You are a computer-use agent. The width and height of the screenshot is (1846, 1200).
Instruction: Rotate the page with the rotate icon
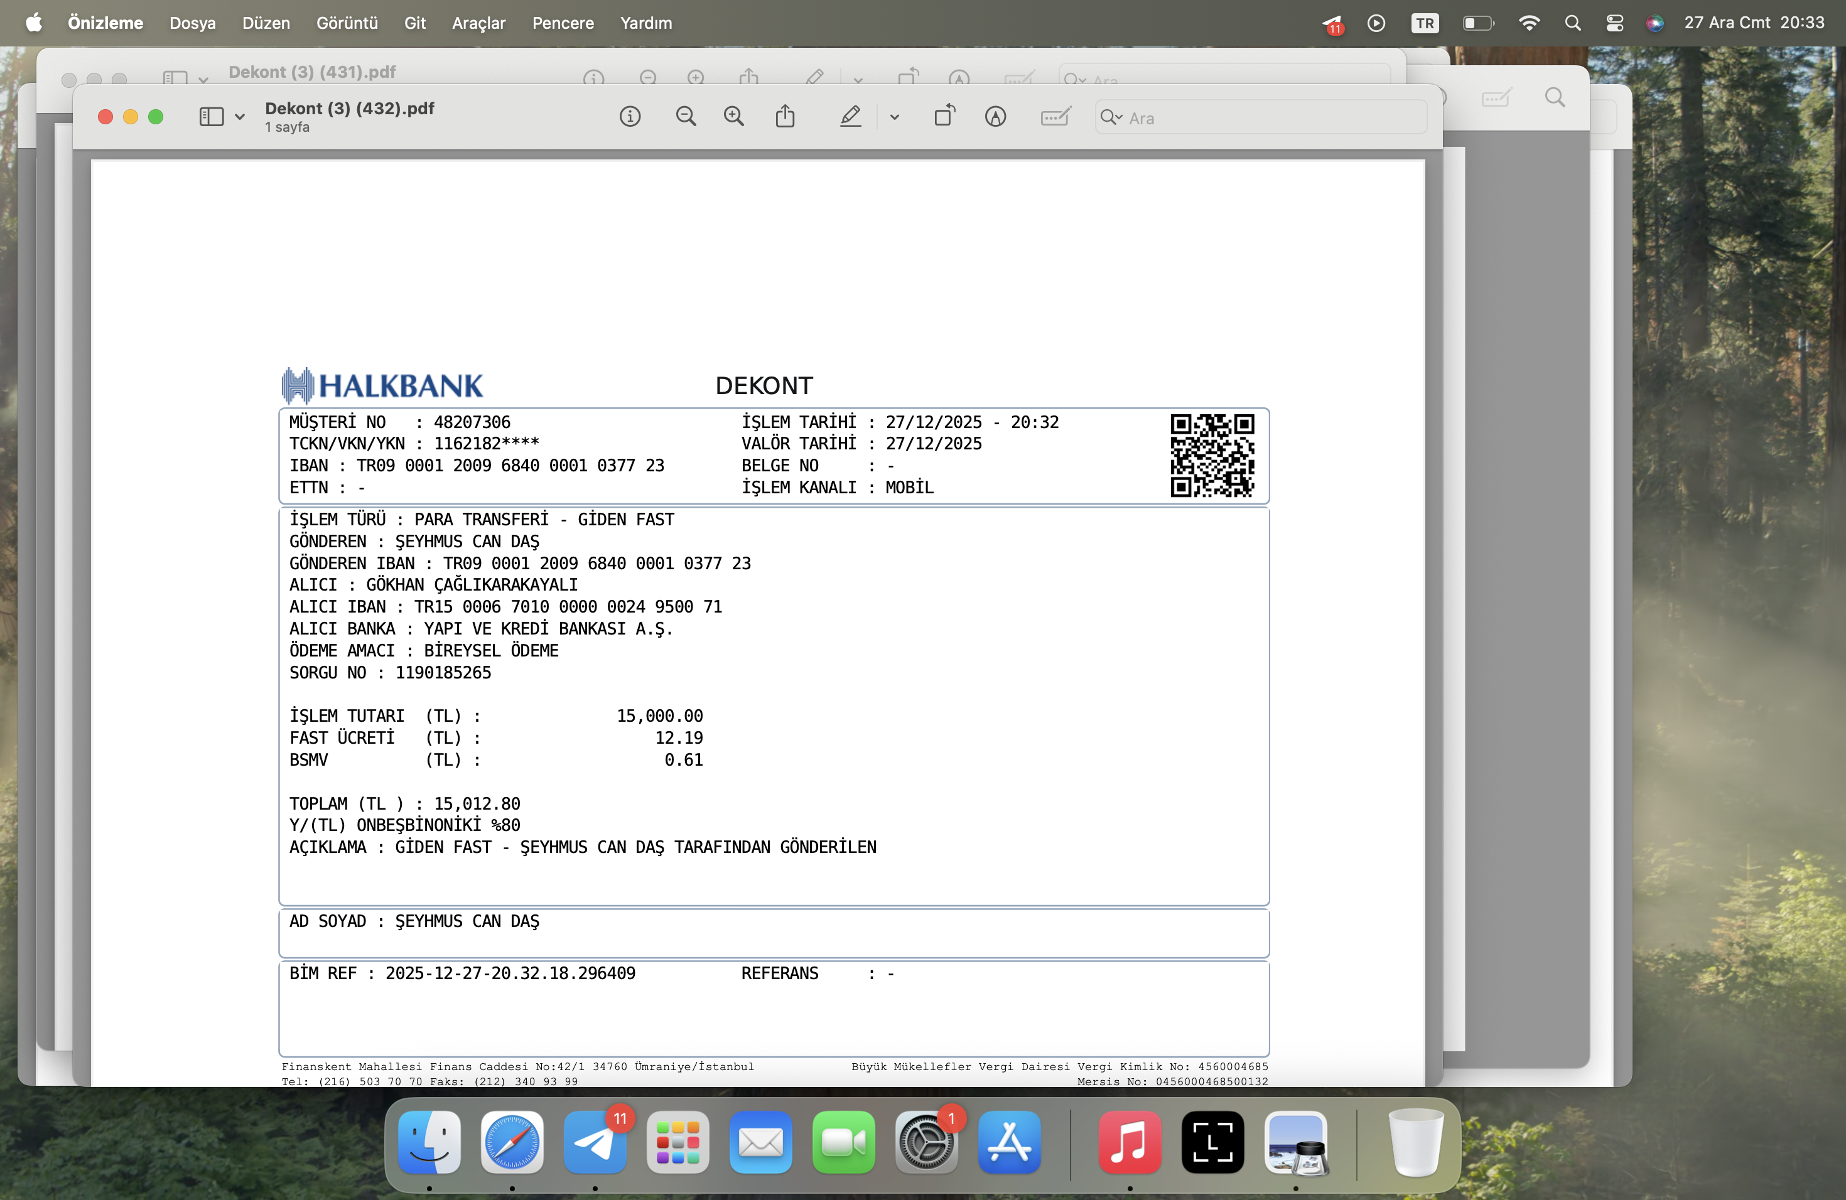point(945,116)
